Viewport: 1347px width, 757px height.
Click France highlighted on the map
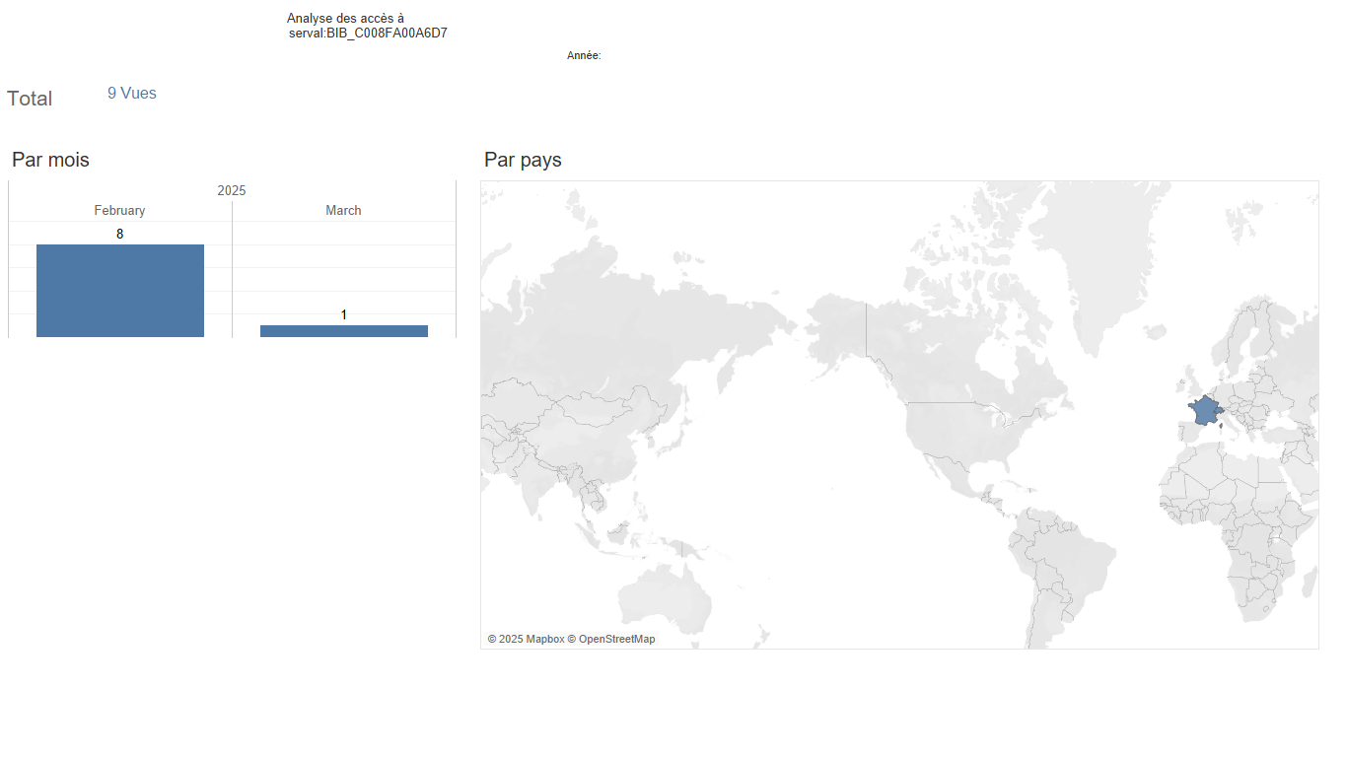(x=1204, y=410)
